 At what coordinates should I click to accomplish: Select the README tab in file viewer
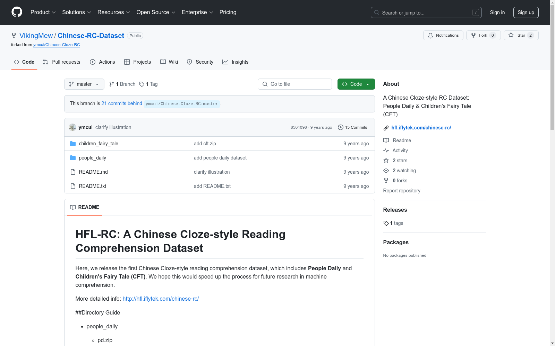85,207
